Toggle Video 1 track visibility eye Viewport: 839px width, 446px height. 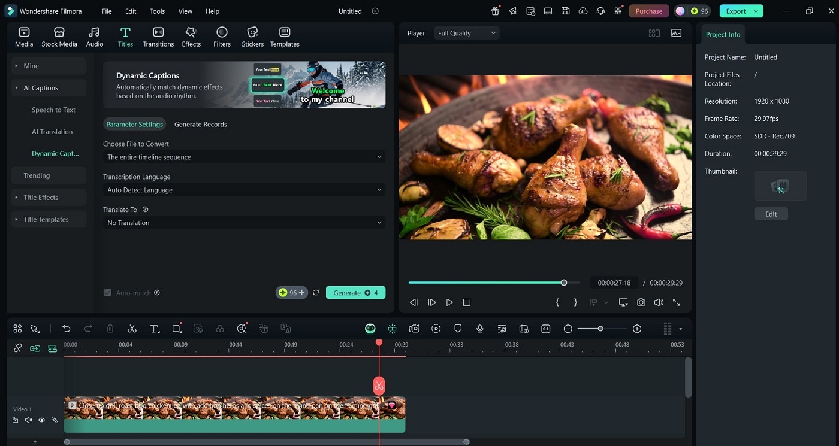41,420
